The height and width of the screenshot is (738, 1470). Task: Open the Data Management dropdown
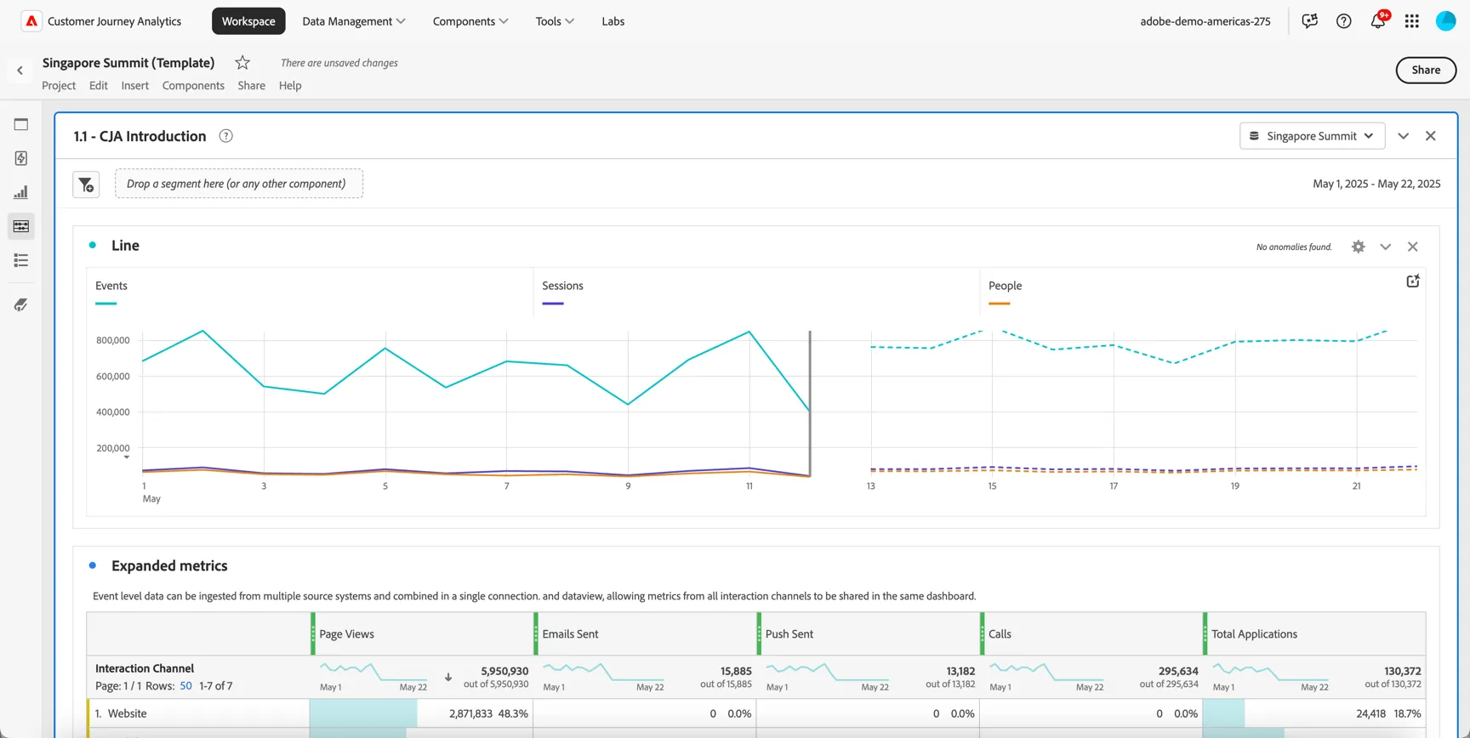tap(353, 21)
